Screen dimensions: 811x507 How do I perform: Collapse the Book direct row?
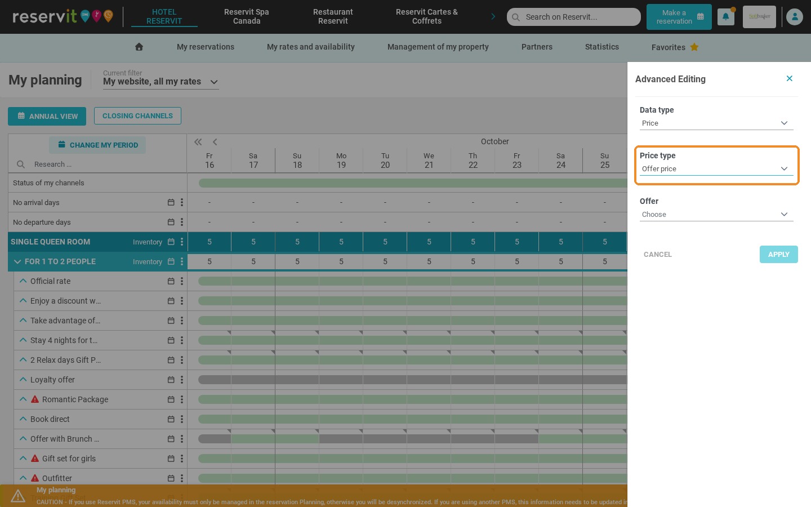tap(23, 419)
